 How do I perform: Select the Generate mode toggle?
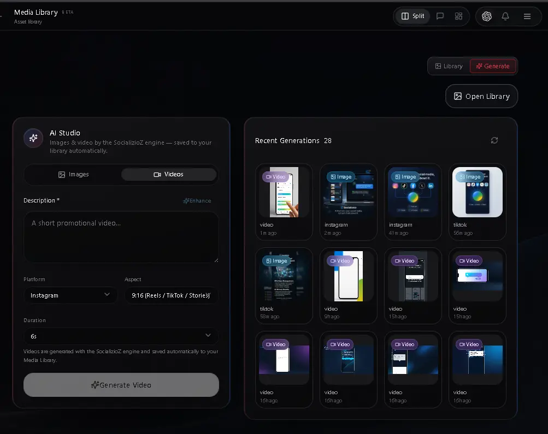pyautogui.click(x=493, y=66)
